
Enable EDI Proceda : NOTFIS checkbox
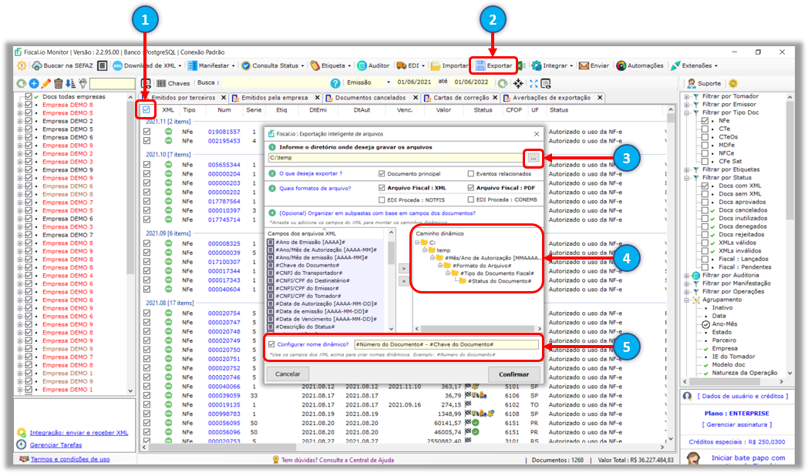pyautogui.click(x=382, y=199)
